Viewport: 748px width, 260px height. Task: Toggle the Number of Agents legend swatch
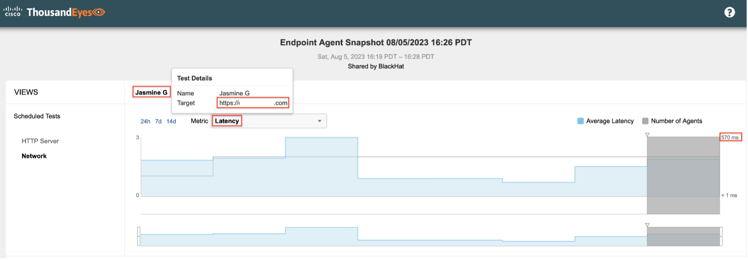[645, 121]
